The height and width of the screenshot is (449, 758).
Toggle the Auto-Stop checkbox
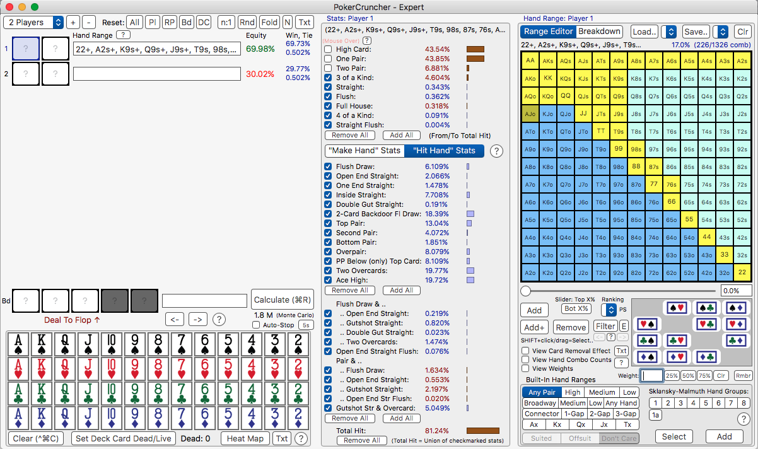[255, 325]
